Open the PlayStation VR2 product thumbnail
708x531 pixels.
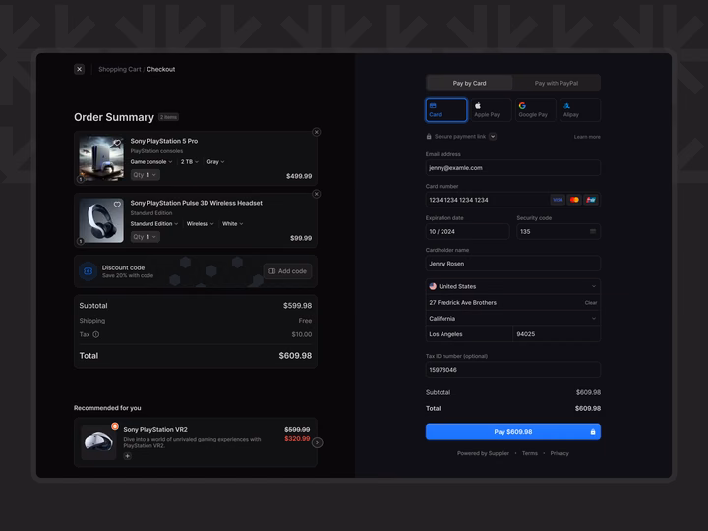coord(98,442)
